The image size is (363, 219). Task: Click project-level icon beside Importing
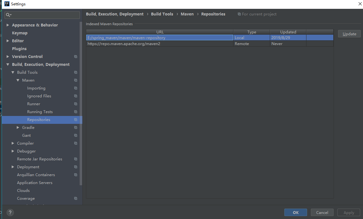[x=76, y=88]
